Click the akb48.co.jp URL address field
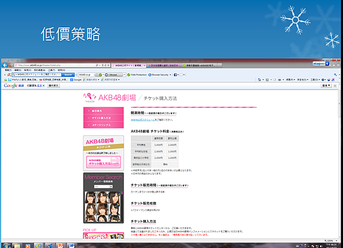The height and width of the screenshot is (248, 343). point(55,65)
